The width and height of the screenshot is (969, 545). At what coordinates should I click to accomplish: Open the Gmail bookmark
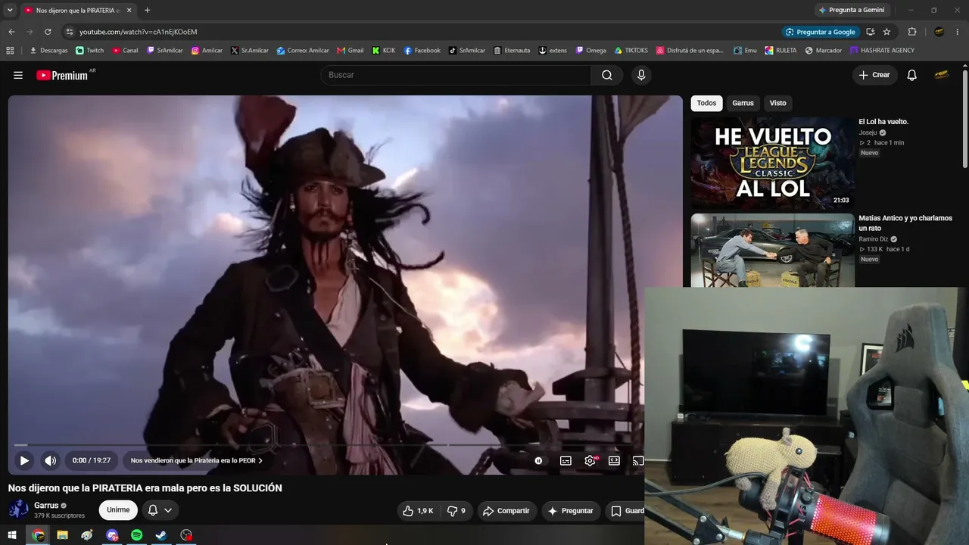coord(350,51)
